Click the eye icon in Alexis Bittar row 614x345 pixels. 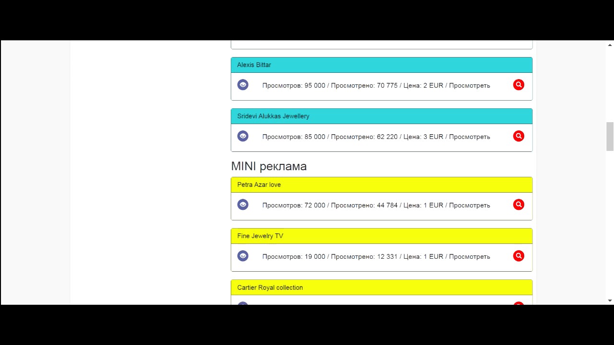(x=243, y=85)
